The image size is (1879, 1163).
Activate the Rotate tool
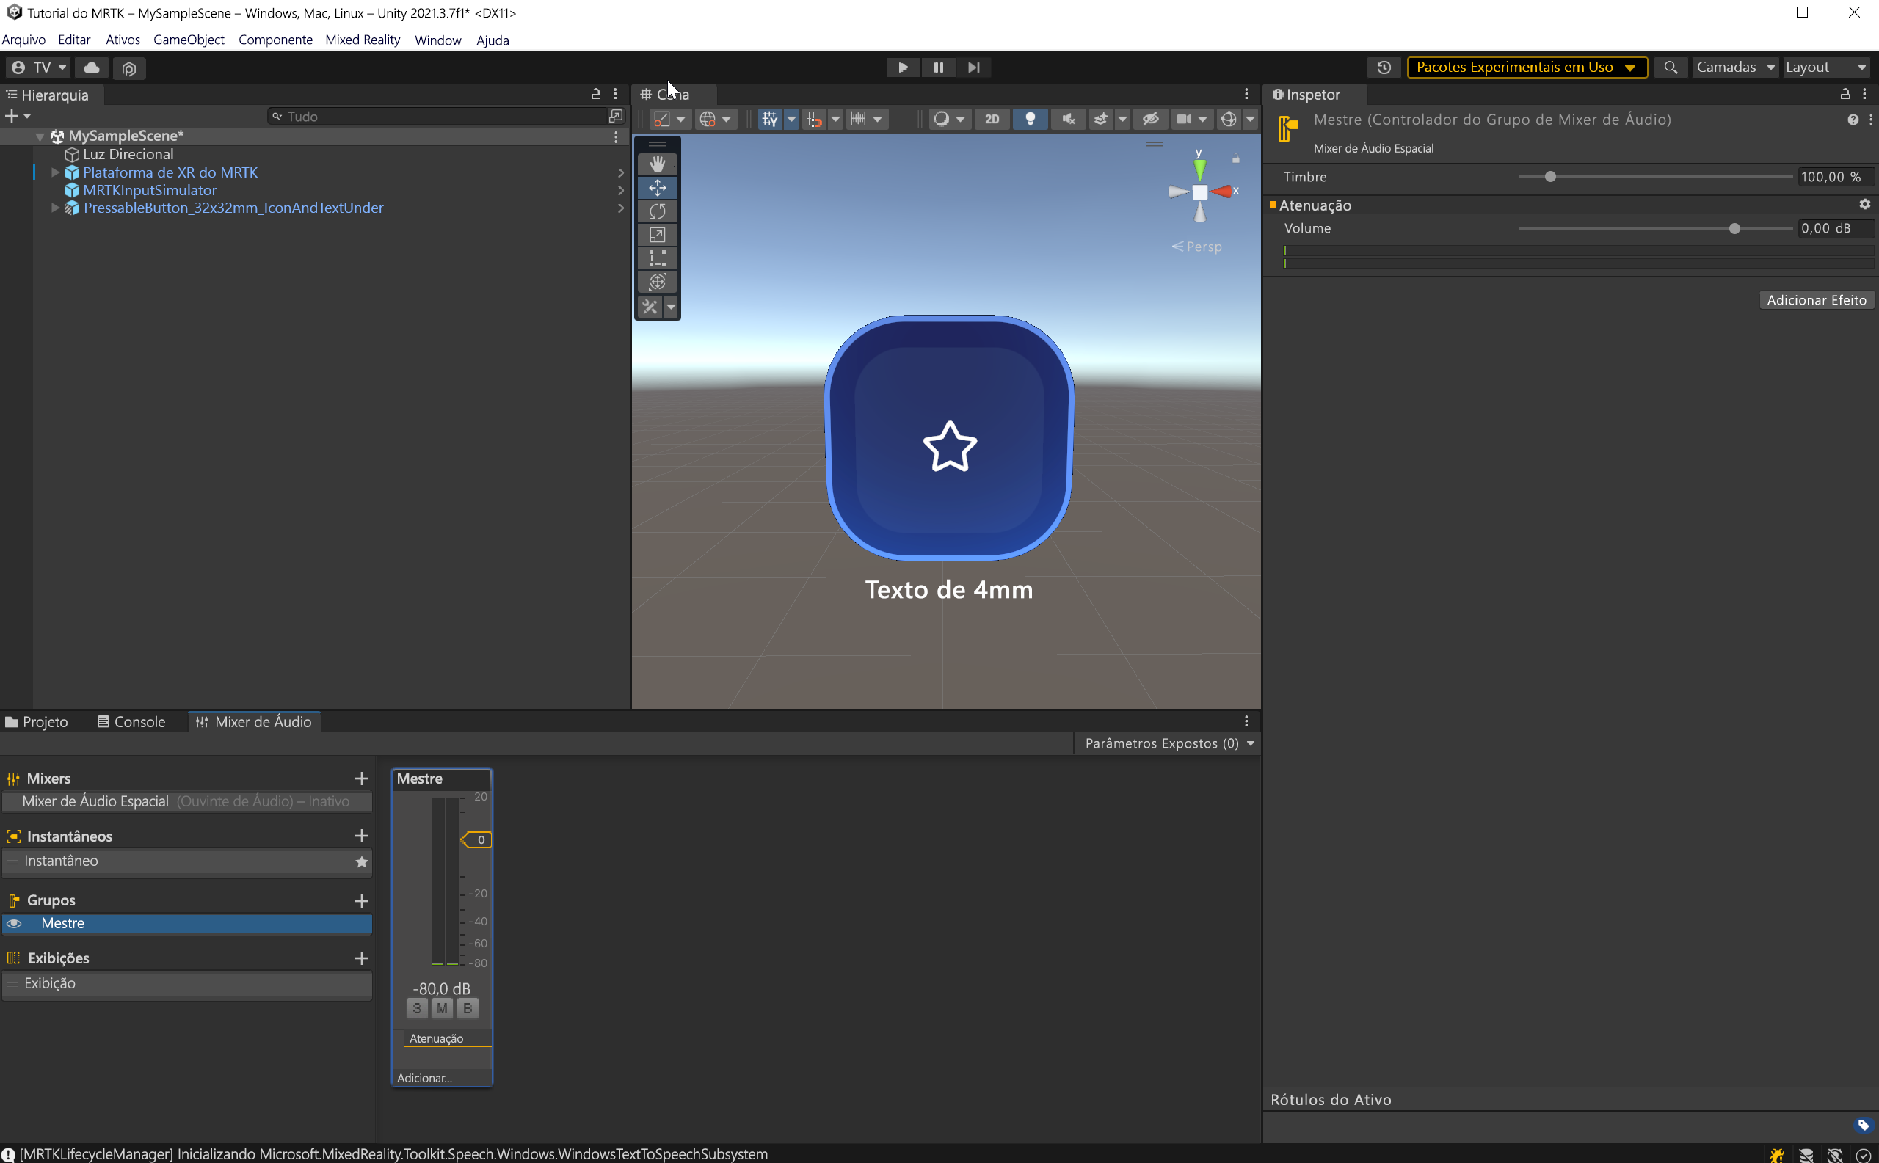658,211
